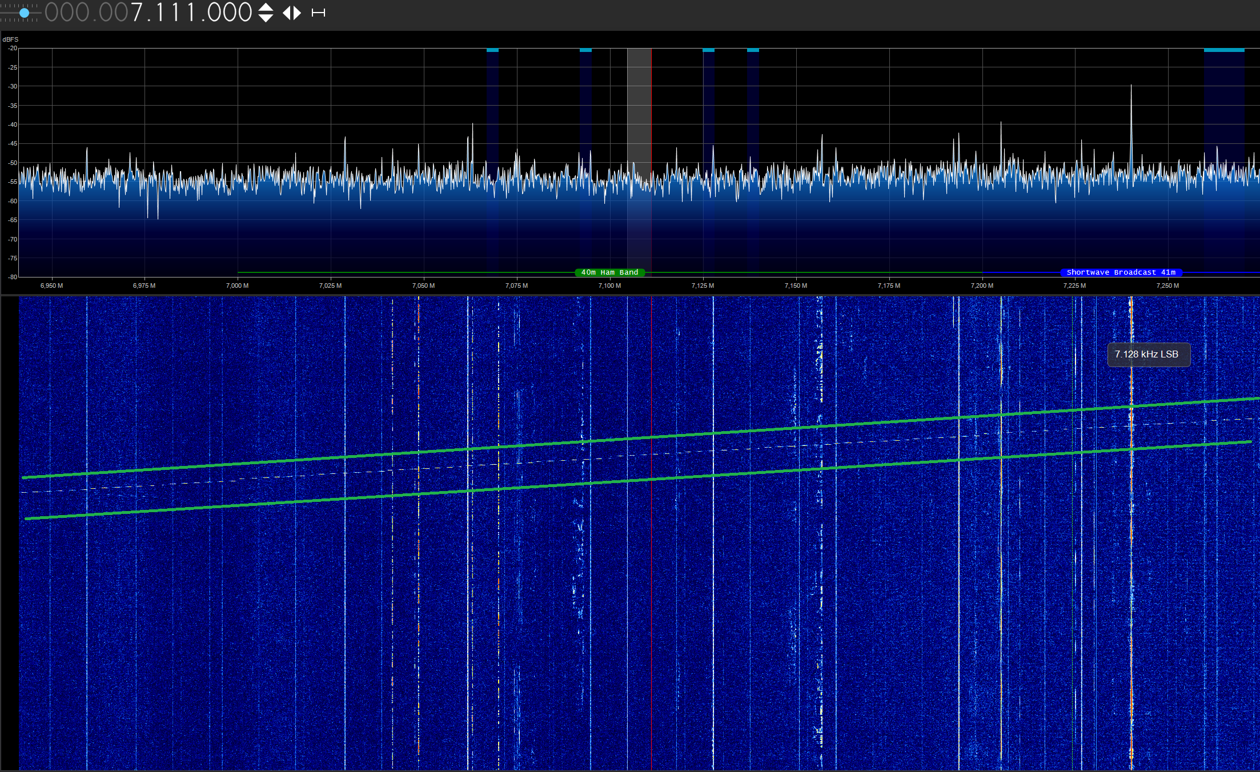Click the 7.128 kHz LSB tooltip
1260x772 pixels.
1148,355
